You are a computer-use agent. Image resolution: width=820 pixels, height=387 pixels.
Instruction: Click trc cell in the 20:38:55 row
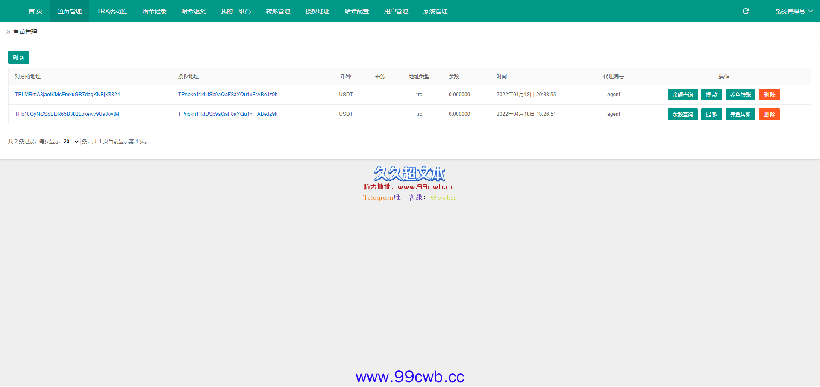419,95
